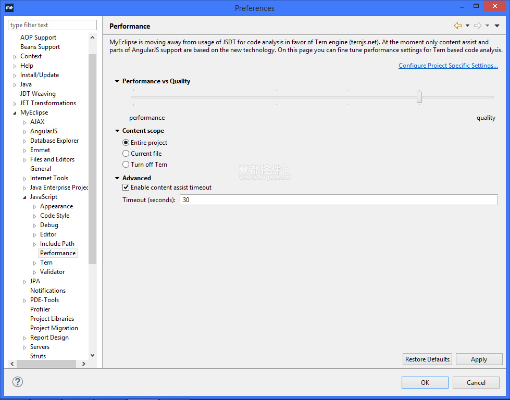Open Configure Project Specific Settings link
Viewport: 510px width, 400px height.
[x=448, y=66]
